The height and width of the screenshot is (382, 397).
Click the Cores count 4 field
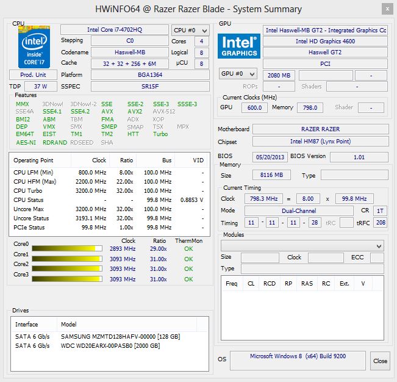tap(201, 41)
